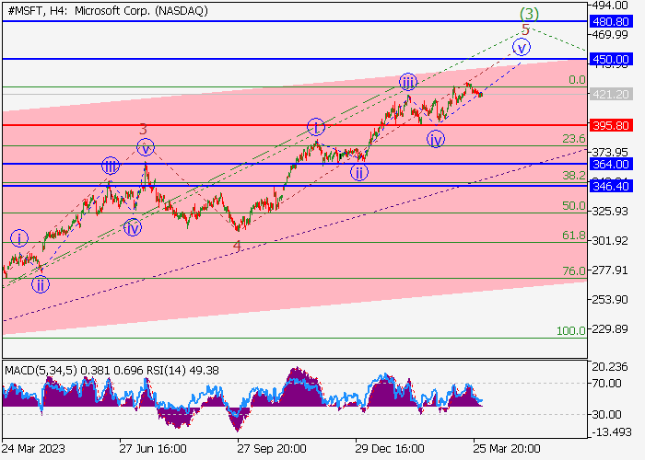
Task: Select the 27 Sep 20:00 date label
Action: click(272, 448)
